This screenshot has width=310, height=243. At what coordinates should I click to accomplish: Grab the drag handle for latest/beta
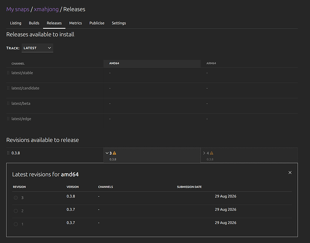8,103
